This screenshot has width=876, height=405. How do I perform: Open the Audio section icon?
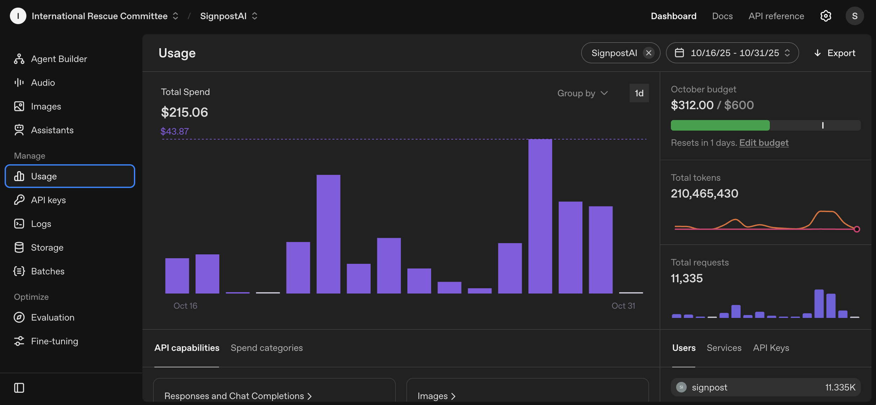[x=19, y=83]
